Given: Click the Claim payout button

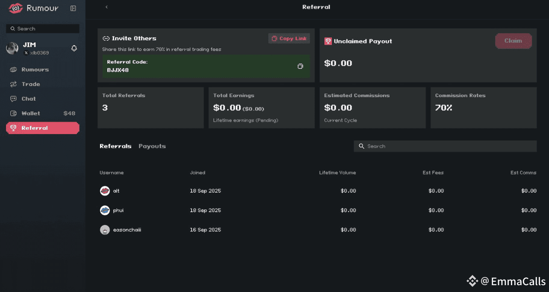Looking at the screenshot, I should point(513,41).
